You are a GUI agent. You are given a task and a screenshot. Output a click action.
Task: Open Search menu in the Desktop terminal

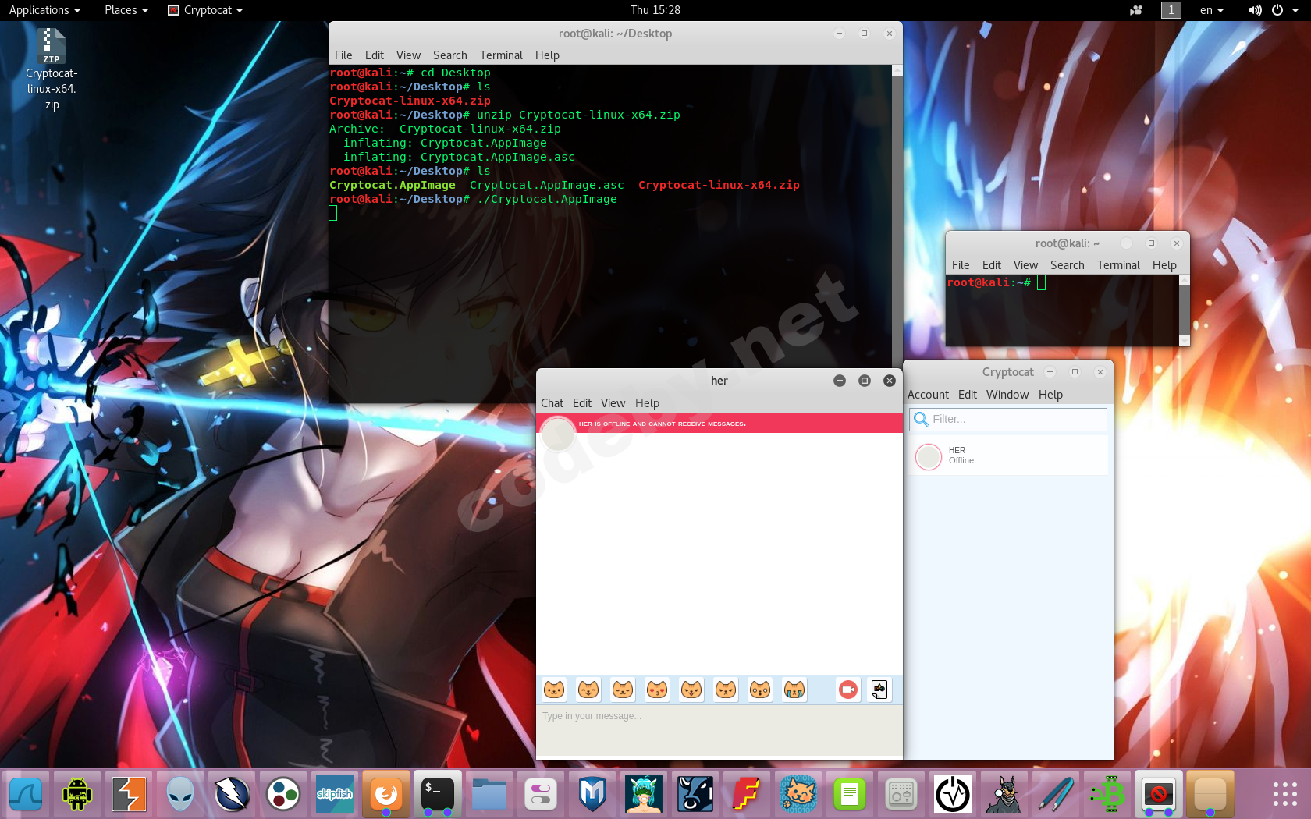(450, 55)
